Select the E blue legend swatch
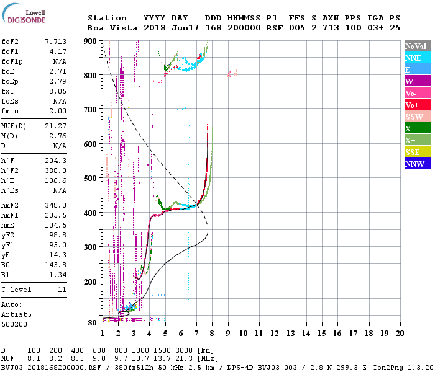Image resolution: width=435 pixels, height=372 pixels. pyautogui.click(x=418, y=69)
